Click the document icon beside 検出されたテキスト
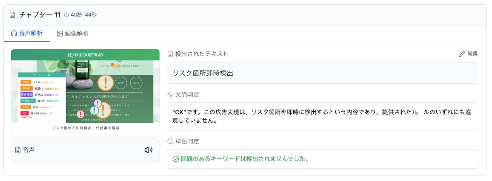This screenshot has width=492, height=181. coord(170,54)
